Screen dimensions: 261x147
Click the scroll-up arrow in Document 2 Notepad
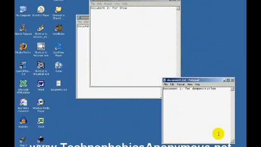coord(178,8)
